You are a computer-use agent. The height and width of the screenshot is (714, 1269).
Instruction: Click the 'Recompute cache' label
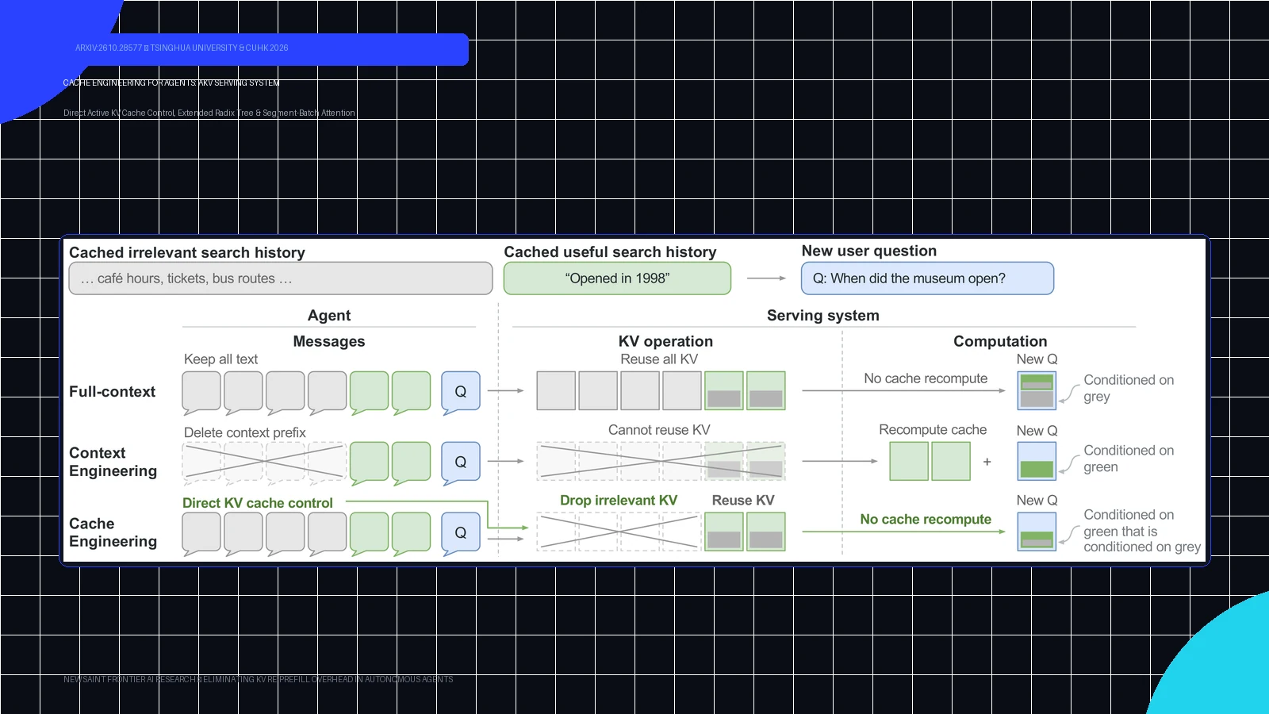(x=933, y=429)
